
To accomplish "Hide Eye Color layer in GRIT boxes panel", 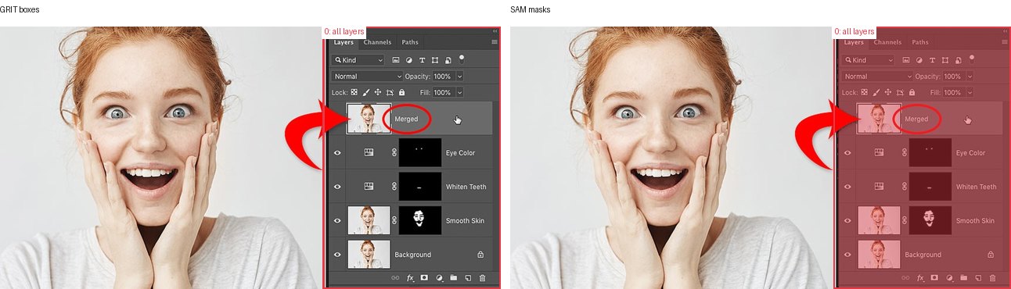I will [337, 153].
